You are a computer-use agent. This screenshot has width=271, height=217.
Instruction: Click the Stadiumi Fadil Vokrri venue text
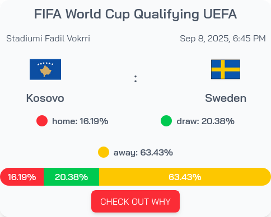pyautogui.click(x=48, y=39)
